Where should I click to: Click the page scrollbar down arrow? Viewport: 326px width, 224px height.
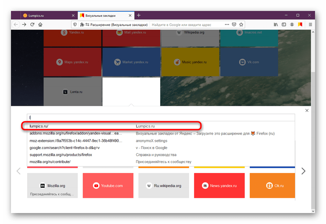pyautogui.click(x=313, y=211)
